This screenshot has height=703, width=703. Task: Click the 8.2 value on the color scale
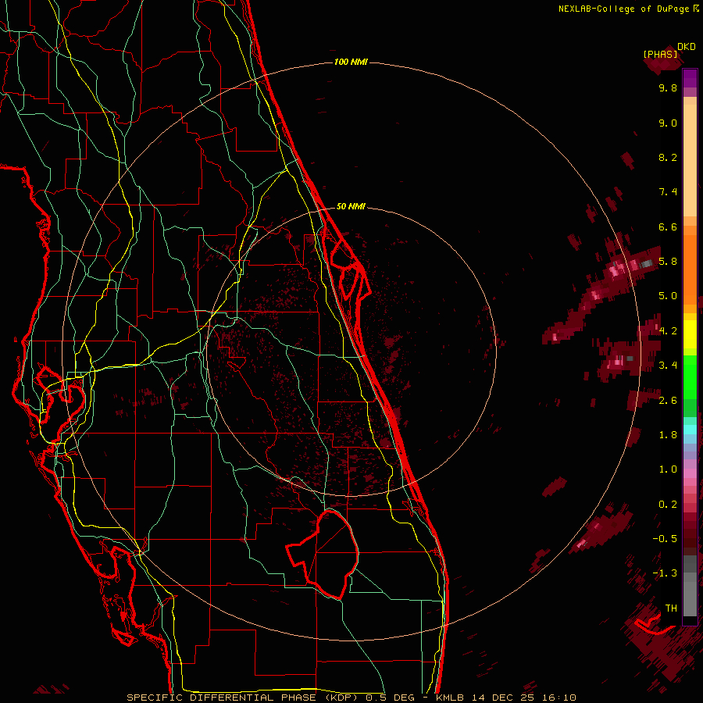click(668, 157)
